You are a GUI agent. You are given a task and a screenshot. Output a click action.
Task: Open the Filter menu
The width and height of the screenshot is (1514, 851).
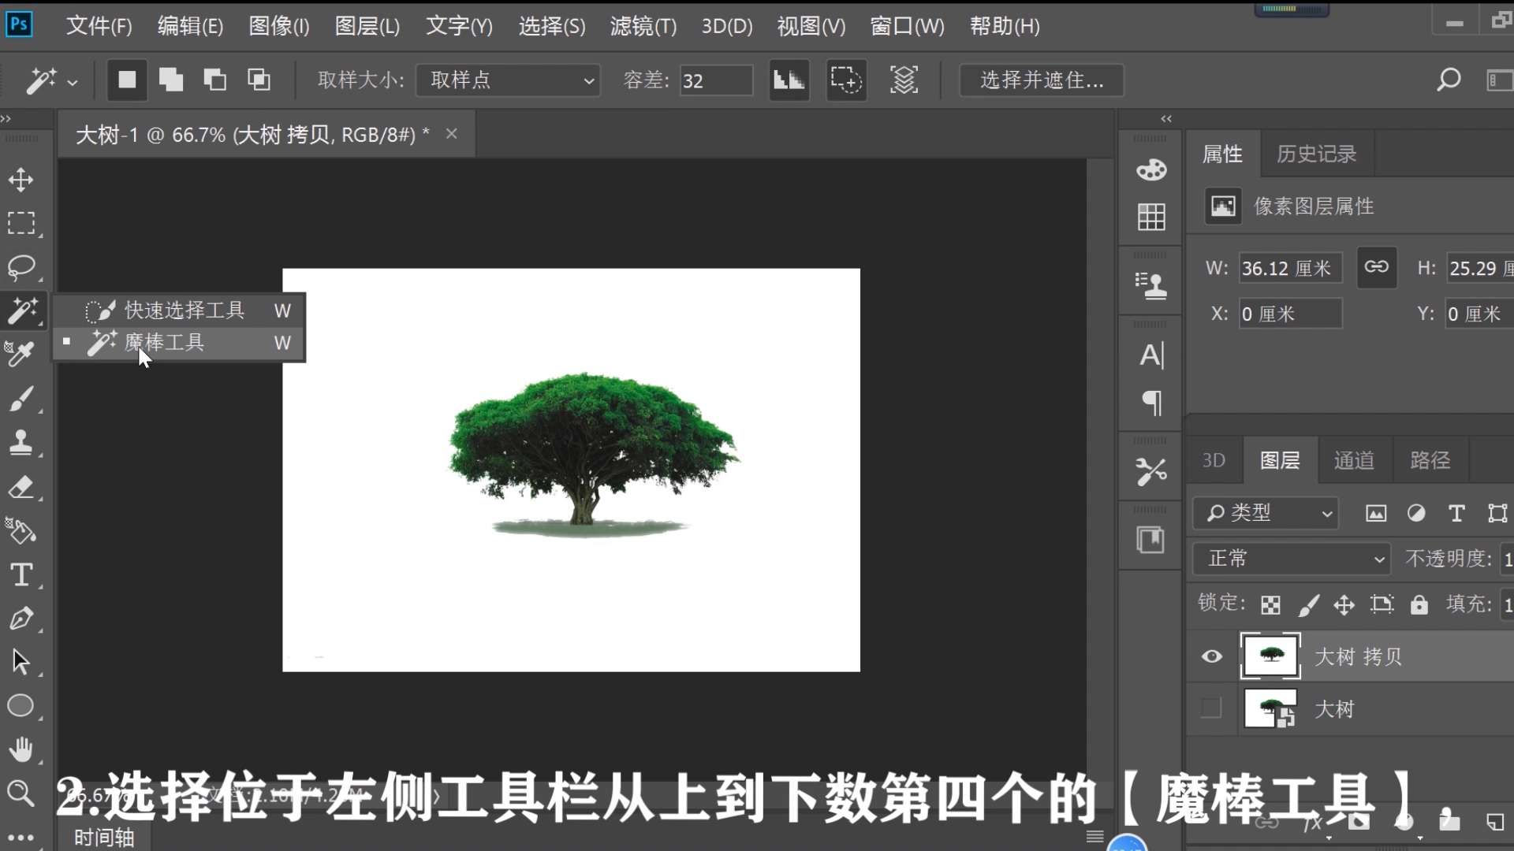click(643, 26)
